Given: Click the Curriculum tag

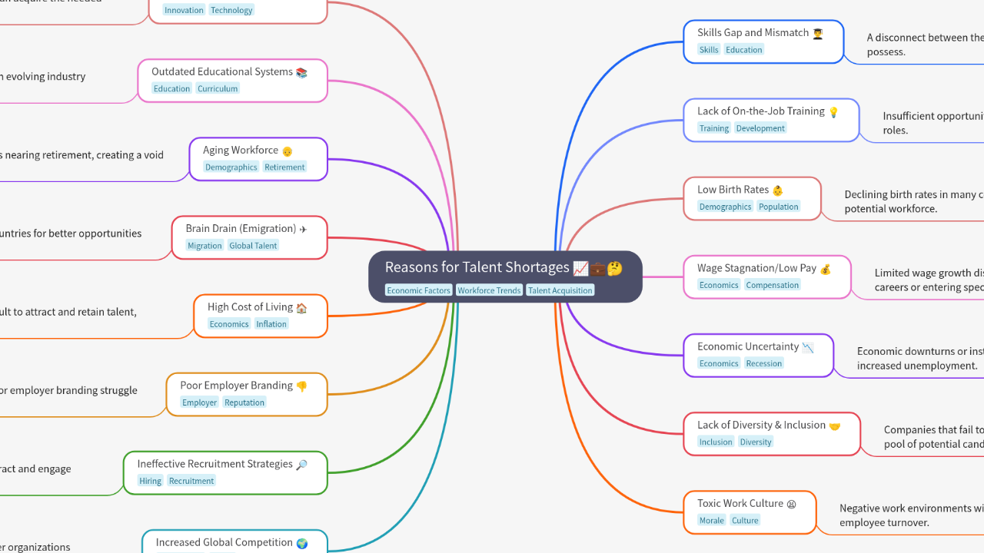Looking at the screenshot, I should [218, 88].
